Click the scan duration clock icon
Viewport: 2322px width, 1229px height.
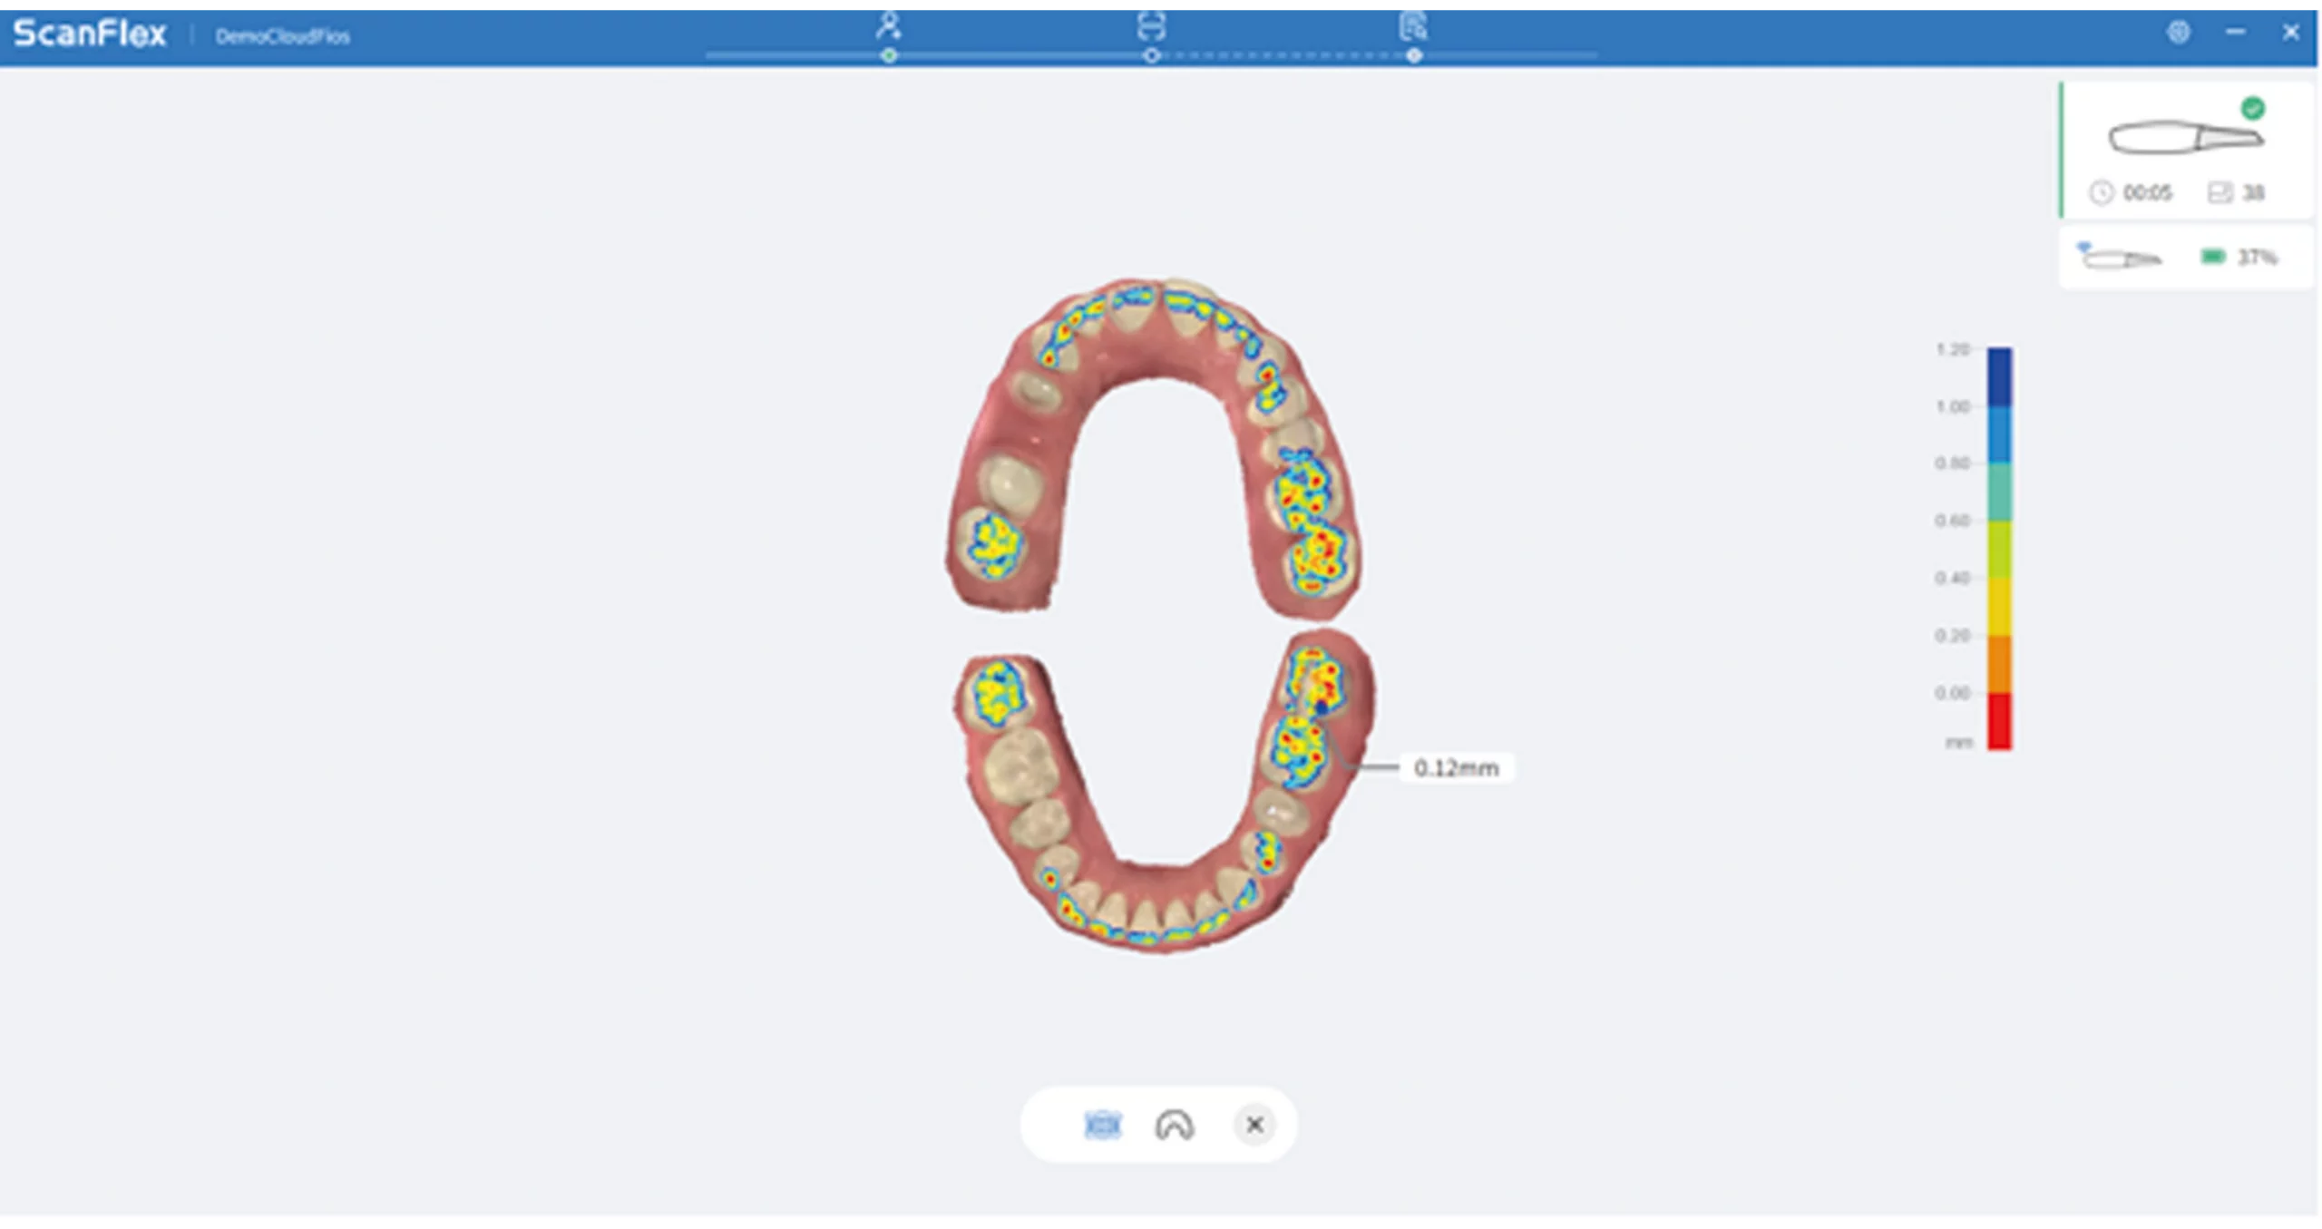click(x=2102, y=192)
